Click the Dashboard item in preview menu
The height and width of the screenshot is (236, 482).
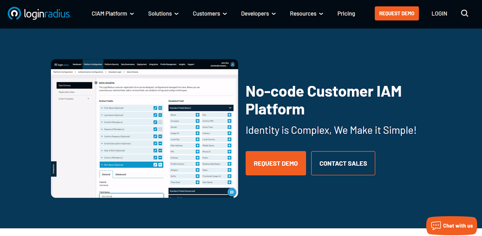[x=77, y=64]
